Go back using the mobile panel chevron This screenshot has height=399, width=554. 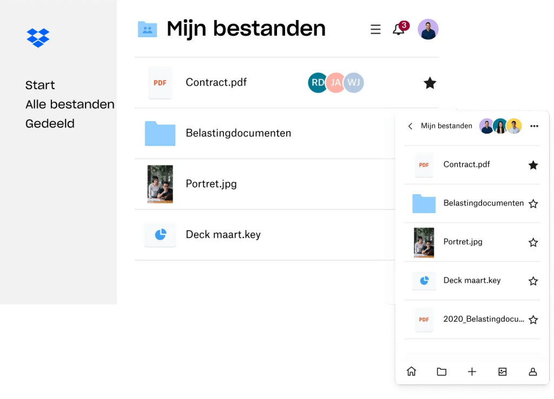(x=410, y=126)
